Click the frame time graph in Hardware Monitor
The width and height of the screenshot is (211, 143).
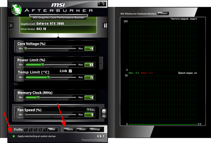coord(163,100)
